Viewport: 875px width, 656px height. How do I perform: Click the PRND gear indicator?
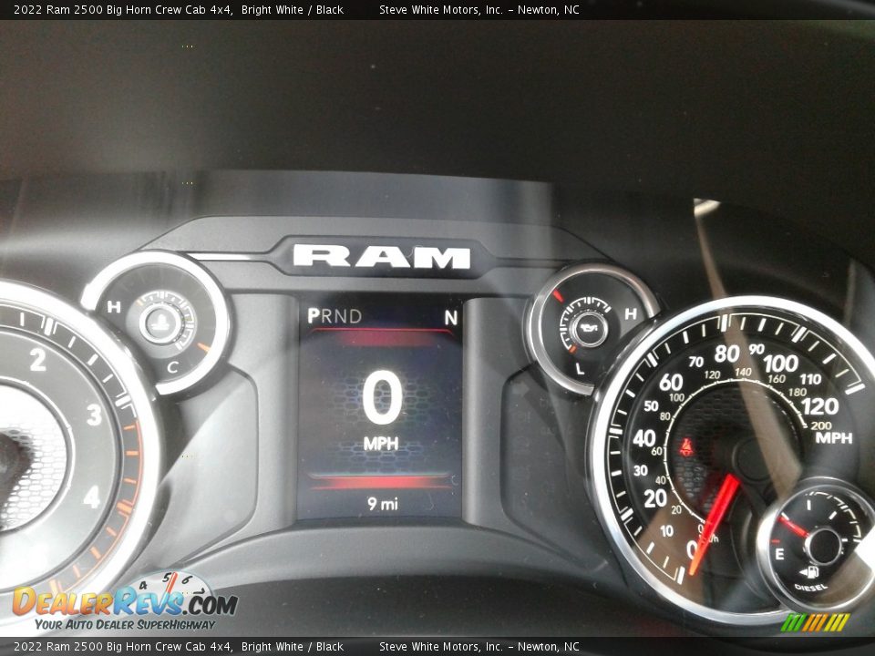(x=335, y=316)
